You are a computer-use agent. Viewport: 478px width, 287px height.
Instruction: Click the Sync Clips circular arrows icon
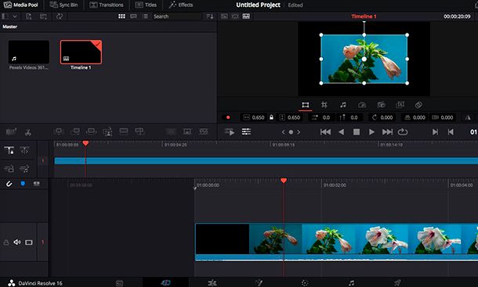coord(60,16)
